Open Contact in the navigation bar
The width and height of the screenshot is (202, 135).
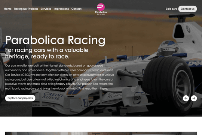(76, 9)
